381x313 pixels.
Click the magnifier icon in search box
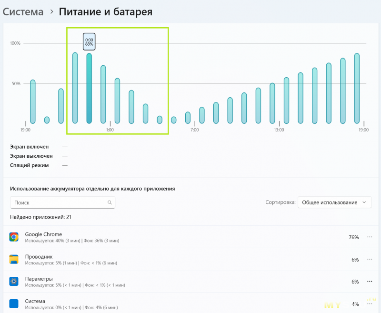(110, 202)
